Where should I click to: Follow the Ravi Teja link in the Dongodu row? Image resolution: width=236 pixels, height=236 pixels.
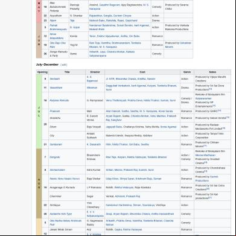(111, 157)
